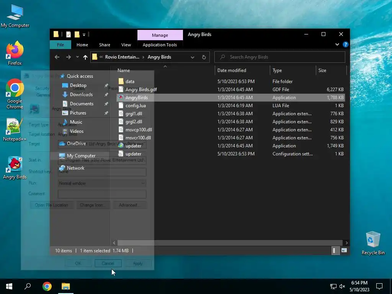Click the quick access New Folder icon
Screen dimensions: 392x294
(x=77, y=34)
